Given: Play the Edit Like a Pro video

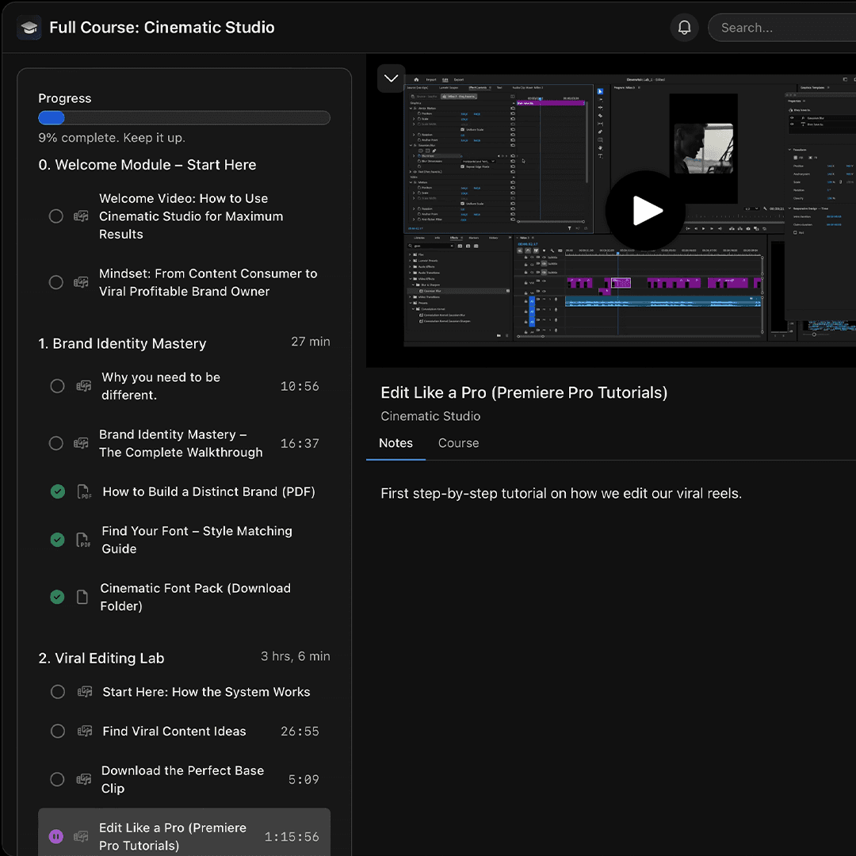Looking at the screenshot, I should pyautogui.click(x=645, y=211).
